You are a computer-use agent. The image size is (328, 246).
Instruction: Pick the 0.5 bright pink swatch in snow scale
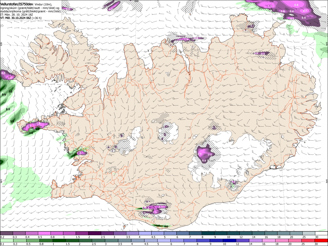click(x=44, y=233)
